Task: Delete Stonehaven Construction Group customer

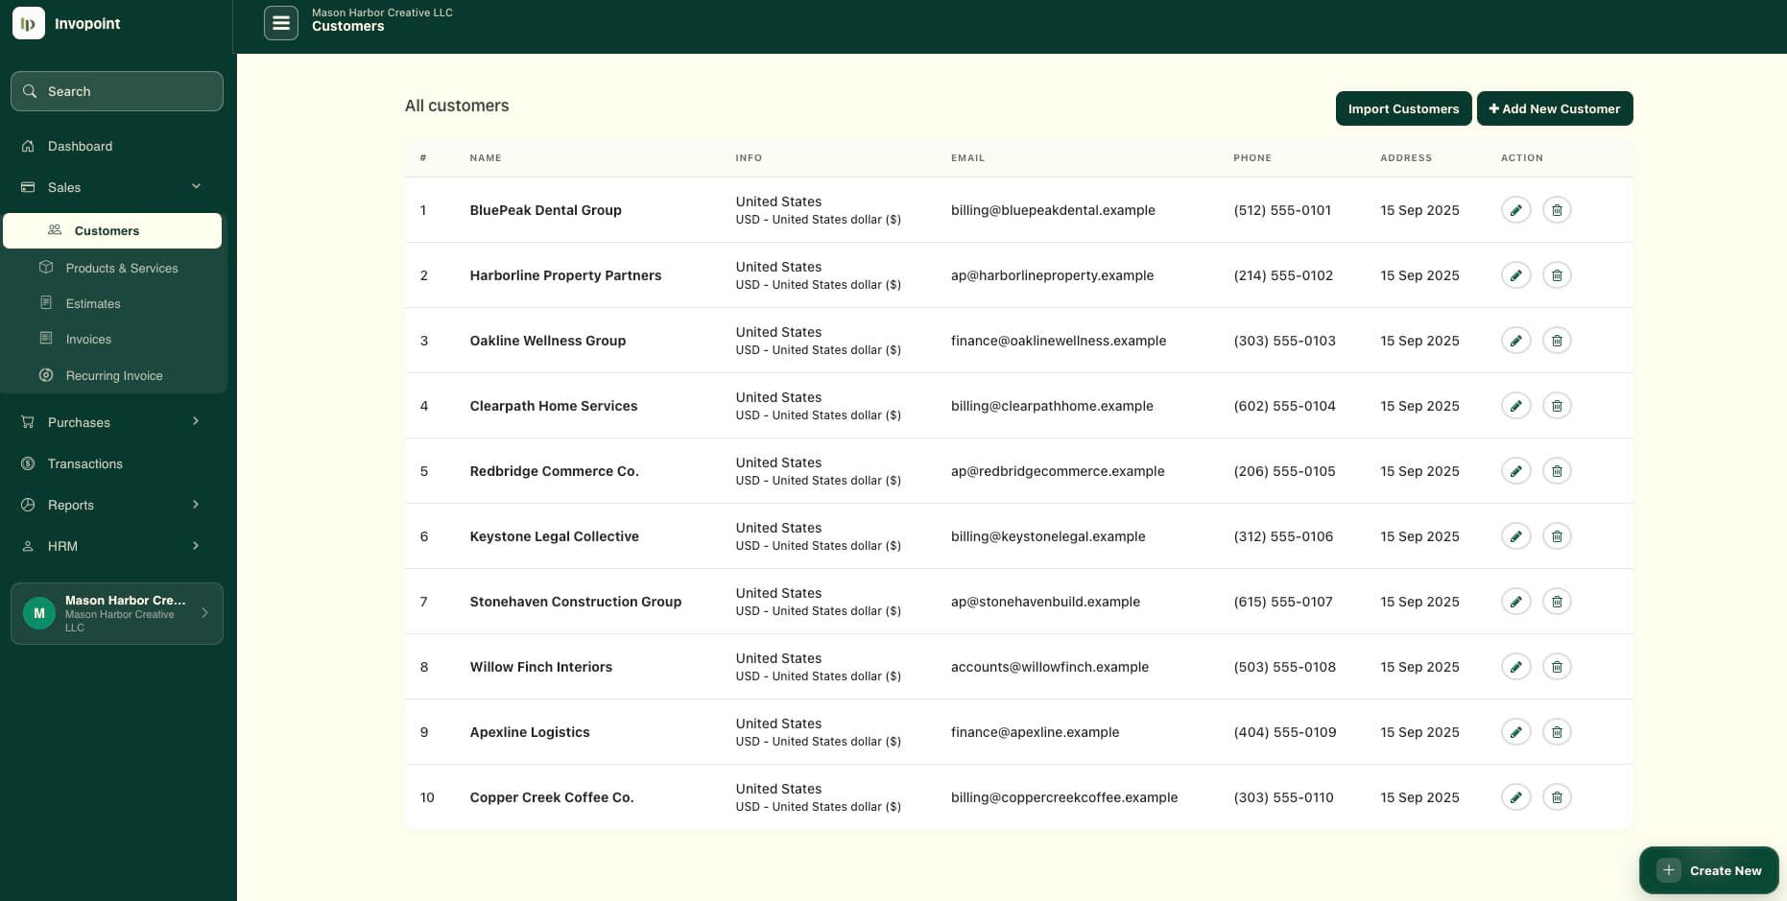Action: point(1557,602)
